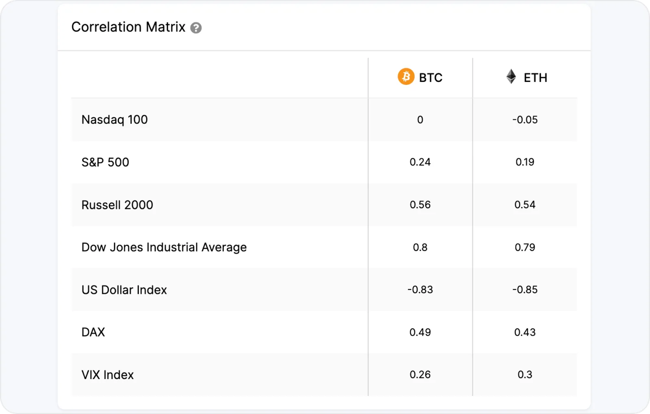This screenshot has width=650, height=414.
Task: Click the Bitcoin logo icon
Action: pos(406,76)
